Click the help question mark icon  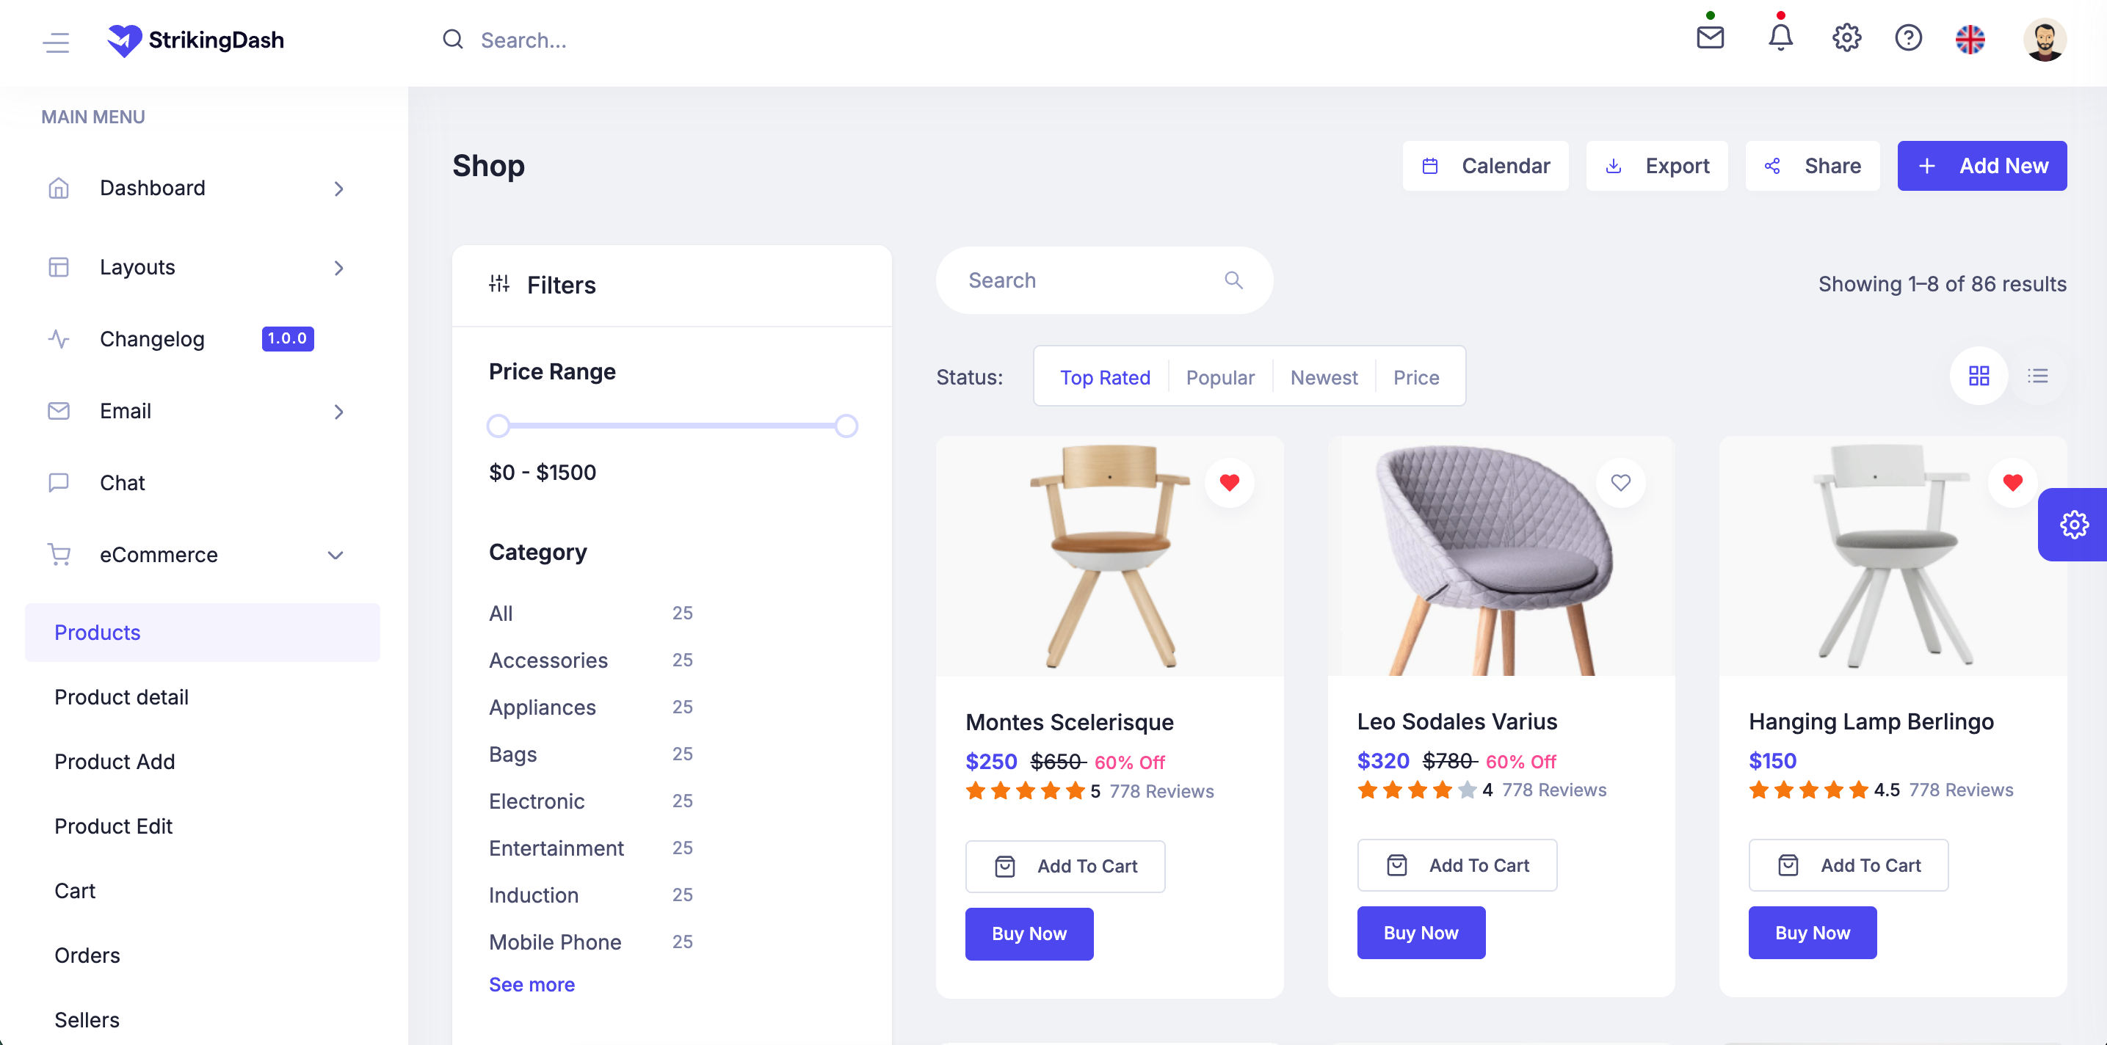[x=1909, y=38]
